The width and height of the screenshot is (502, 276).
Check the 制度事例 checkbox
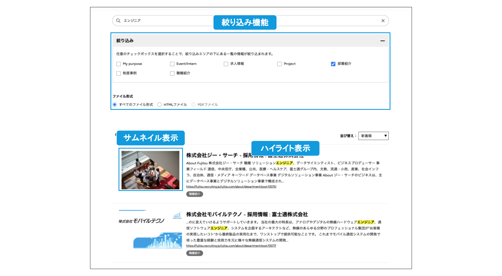click(119, 73)
